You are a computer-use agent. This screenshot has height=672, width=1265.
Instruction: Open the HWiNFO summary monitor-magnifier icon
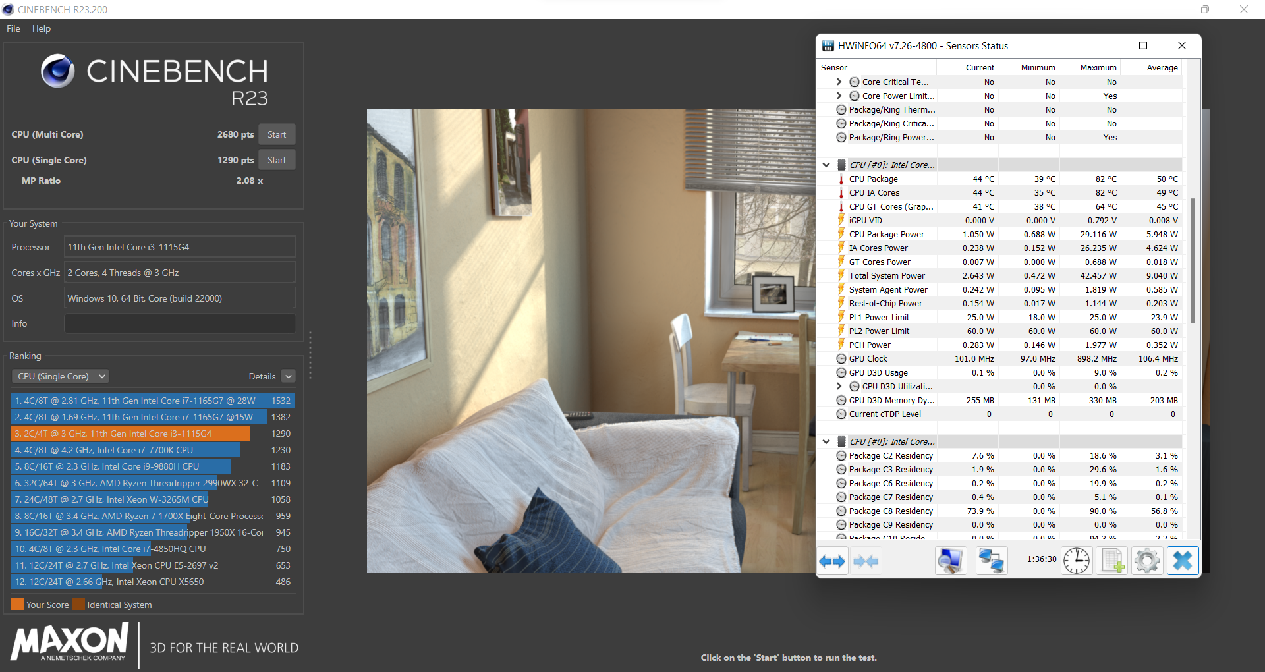pos(950,561)
